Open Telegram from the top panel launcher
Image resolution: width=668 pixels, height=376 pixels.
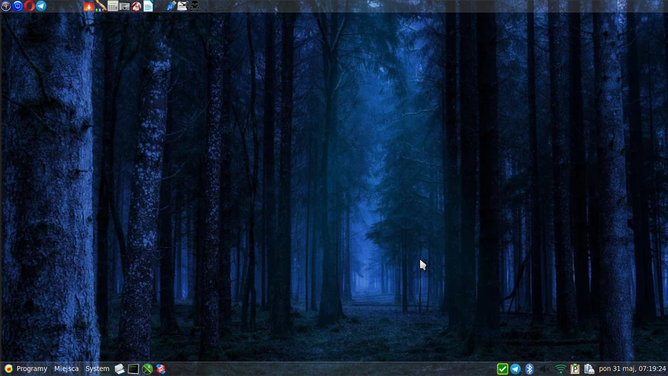(41, 6)
